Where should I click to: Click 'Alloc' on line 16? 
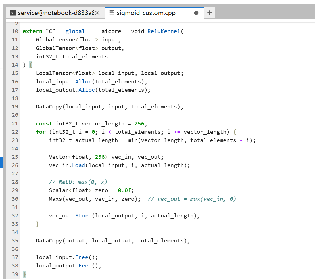click(83, 82)
